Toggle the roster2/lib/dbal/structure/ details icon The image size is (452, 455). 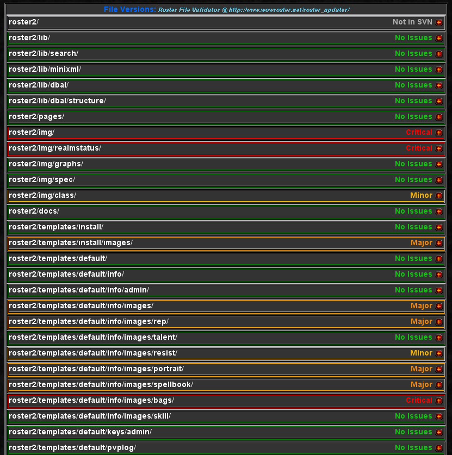pyautogui.click(x=439, y=101)
